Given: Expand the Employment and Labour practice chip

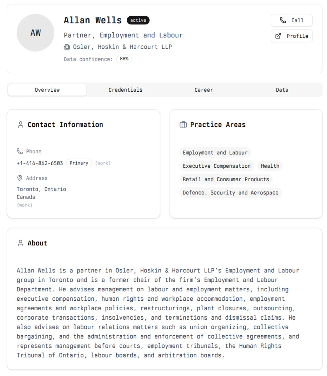Looking at the screenshot, I should tap(215, 152).
